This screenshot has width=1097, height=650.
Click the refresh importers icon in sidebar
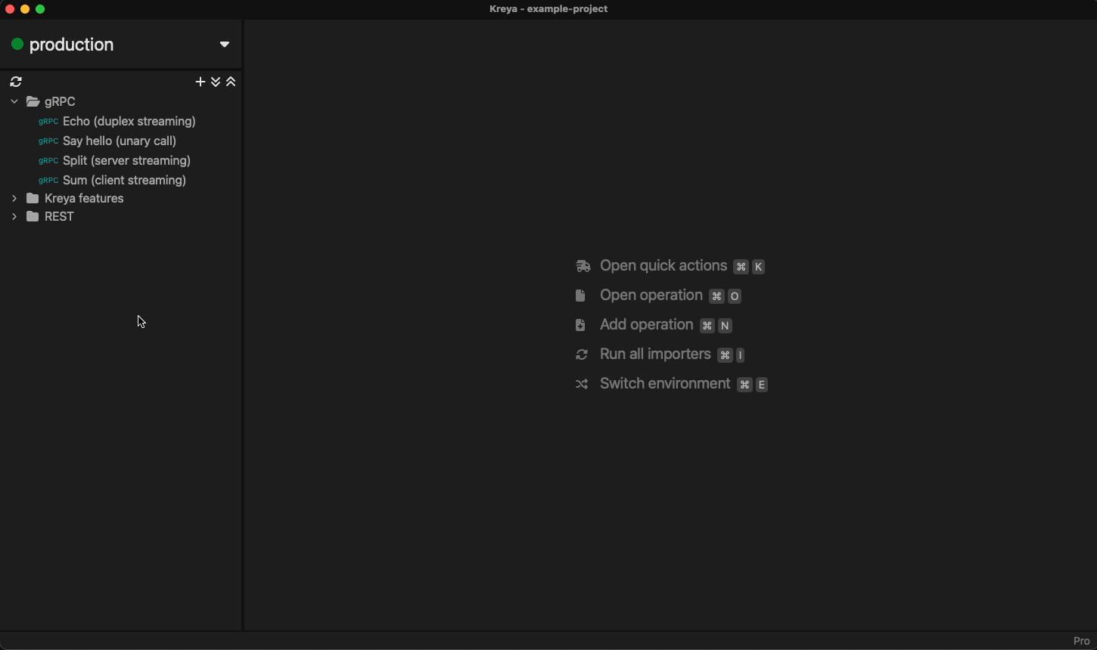16,82
